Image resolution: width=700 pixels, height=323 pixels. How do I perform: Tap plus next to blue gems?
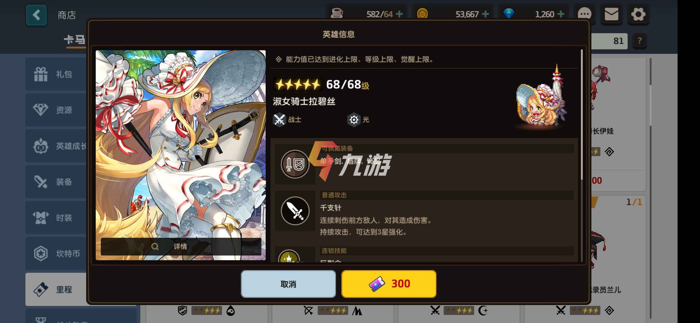[x=561, y=14]
